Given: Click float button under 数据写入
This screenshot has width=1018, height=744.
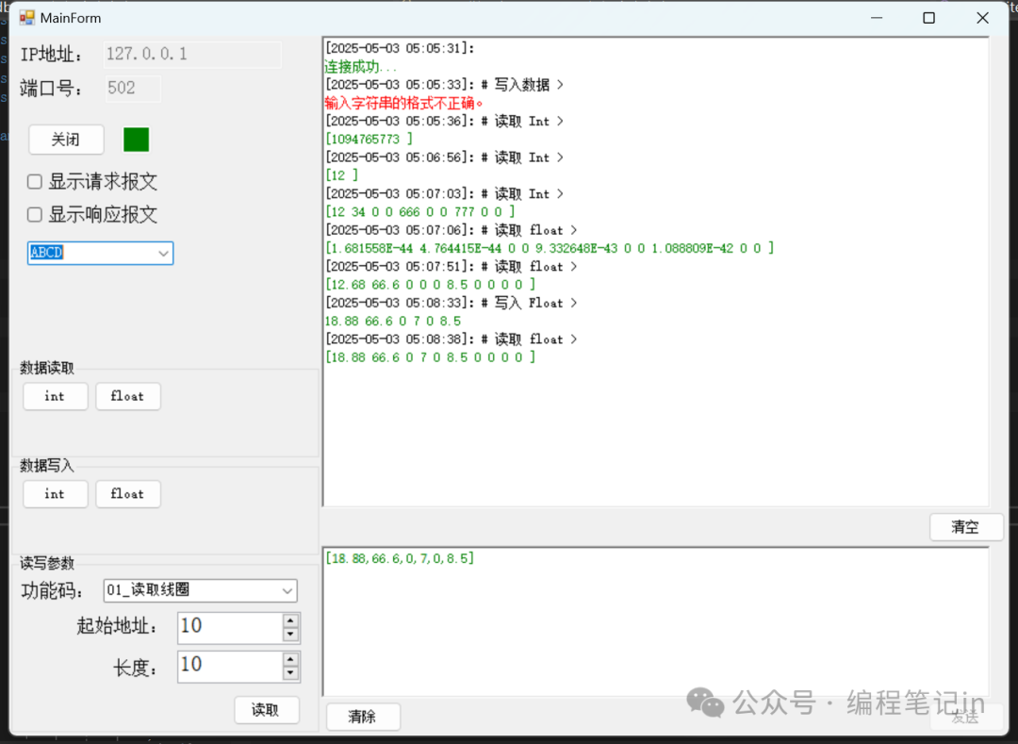Looking at the screenshot, I should [127, 493].
